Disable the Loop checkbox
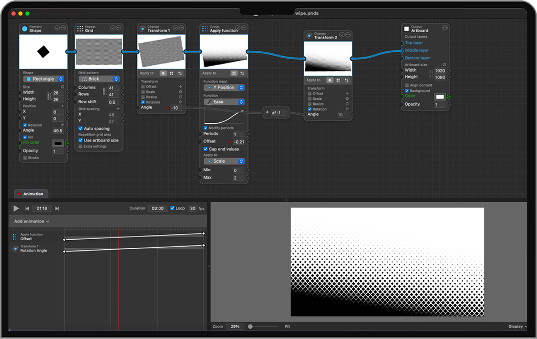537x339 pixels. click(172, 208)
